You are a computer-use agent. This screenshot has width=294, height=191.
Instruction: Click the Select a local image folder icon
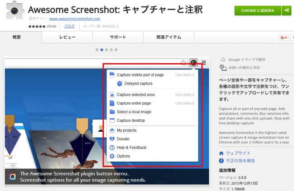(112, 112)
